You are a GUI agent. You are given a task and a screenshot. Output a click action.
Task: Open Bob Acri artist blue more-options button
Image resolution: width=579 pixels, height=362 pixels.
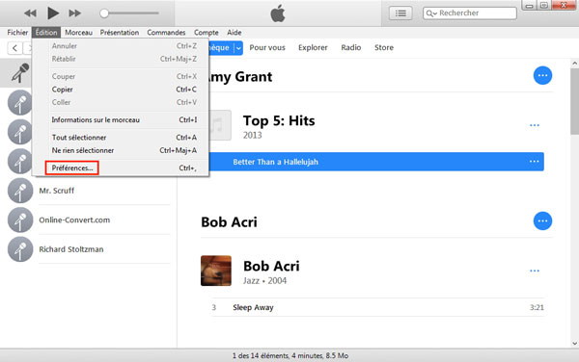[x=542, y=221]
